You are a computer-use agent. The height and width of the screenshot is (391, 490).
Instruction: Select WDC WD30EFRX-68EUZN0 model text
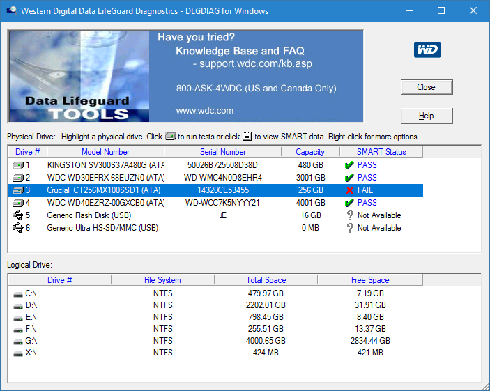coord(106,178)
